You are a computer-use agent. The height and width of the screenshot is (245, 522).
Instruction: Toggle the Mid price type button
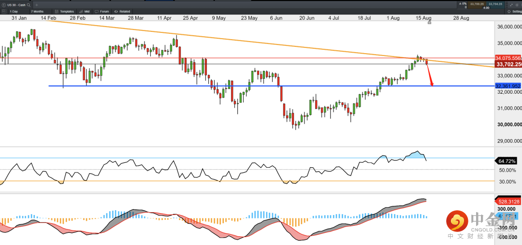85,11
